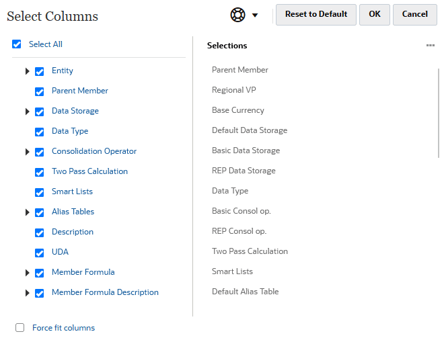The image size is (444, 340).
Task: Click the Reset to Default button
Action: coord(316,14)
